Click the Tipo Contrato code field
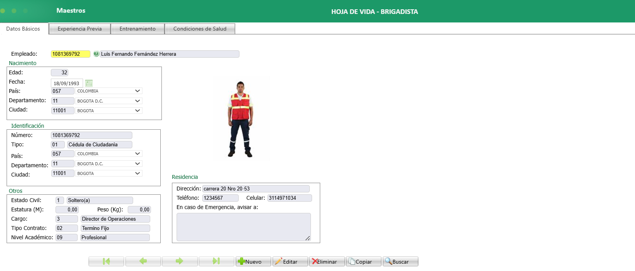Viewport: 635px width, 271px height. [x=67, y=228]
